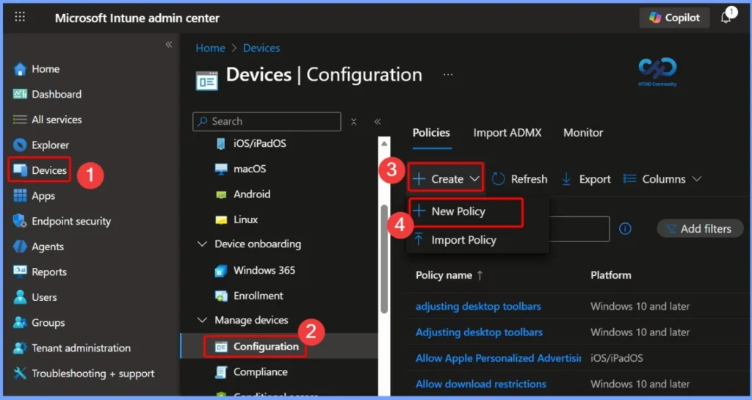Click the Refresh button
The height and width of the screenshot is (400, 752).
coord(520,178)
